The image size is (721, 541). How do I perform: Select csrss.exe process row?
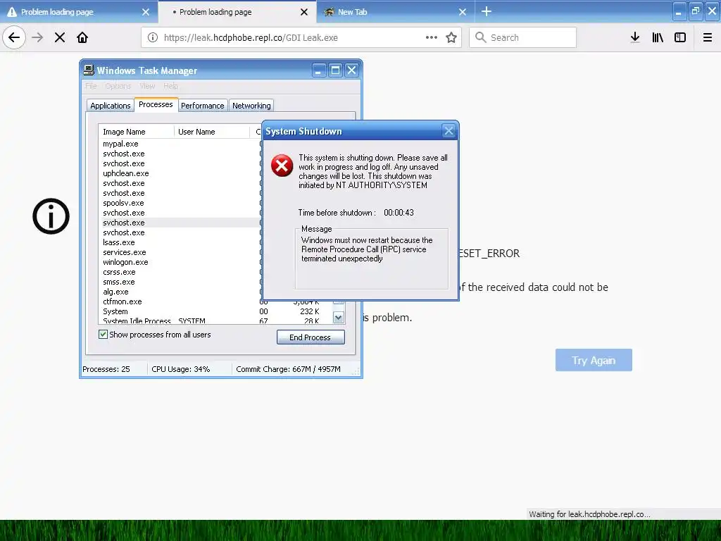click(180, 272)
